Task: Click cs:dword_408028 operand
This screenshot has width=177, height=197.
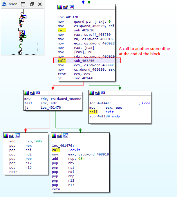Action: click(99, 44)
